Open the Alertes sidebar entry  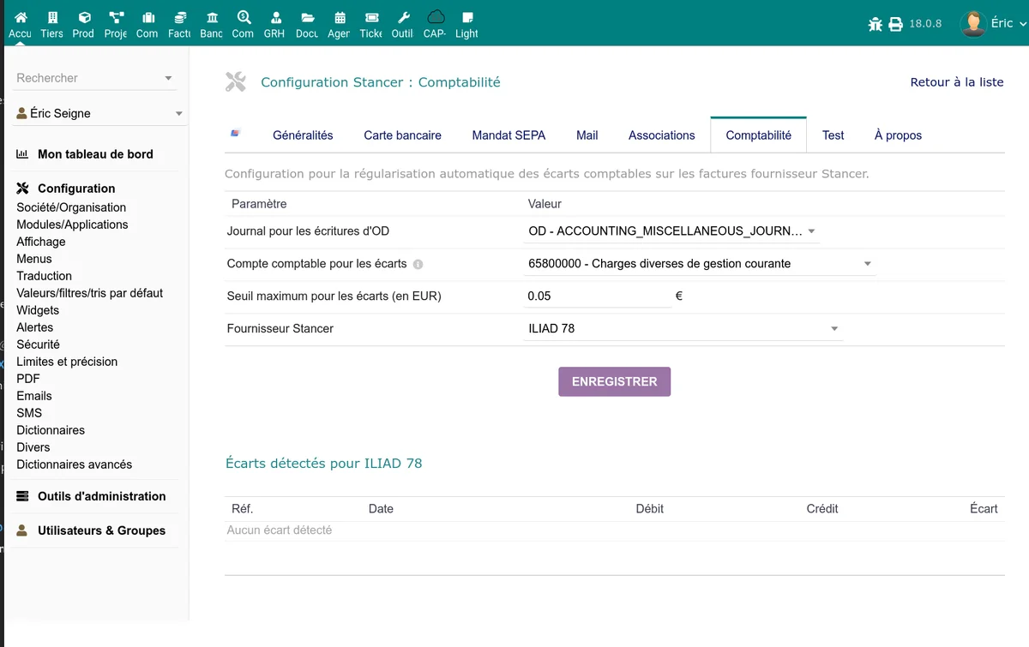tap(34, 327)
